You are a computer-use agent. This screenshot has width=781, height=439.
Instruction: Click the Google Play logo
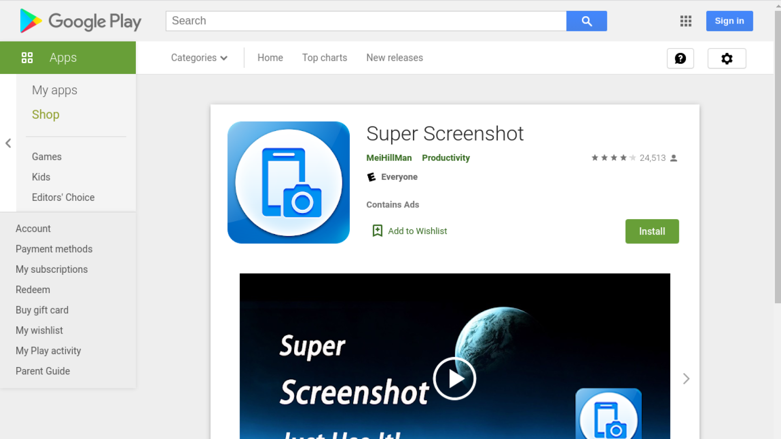[81, 21]
